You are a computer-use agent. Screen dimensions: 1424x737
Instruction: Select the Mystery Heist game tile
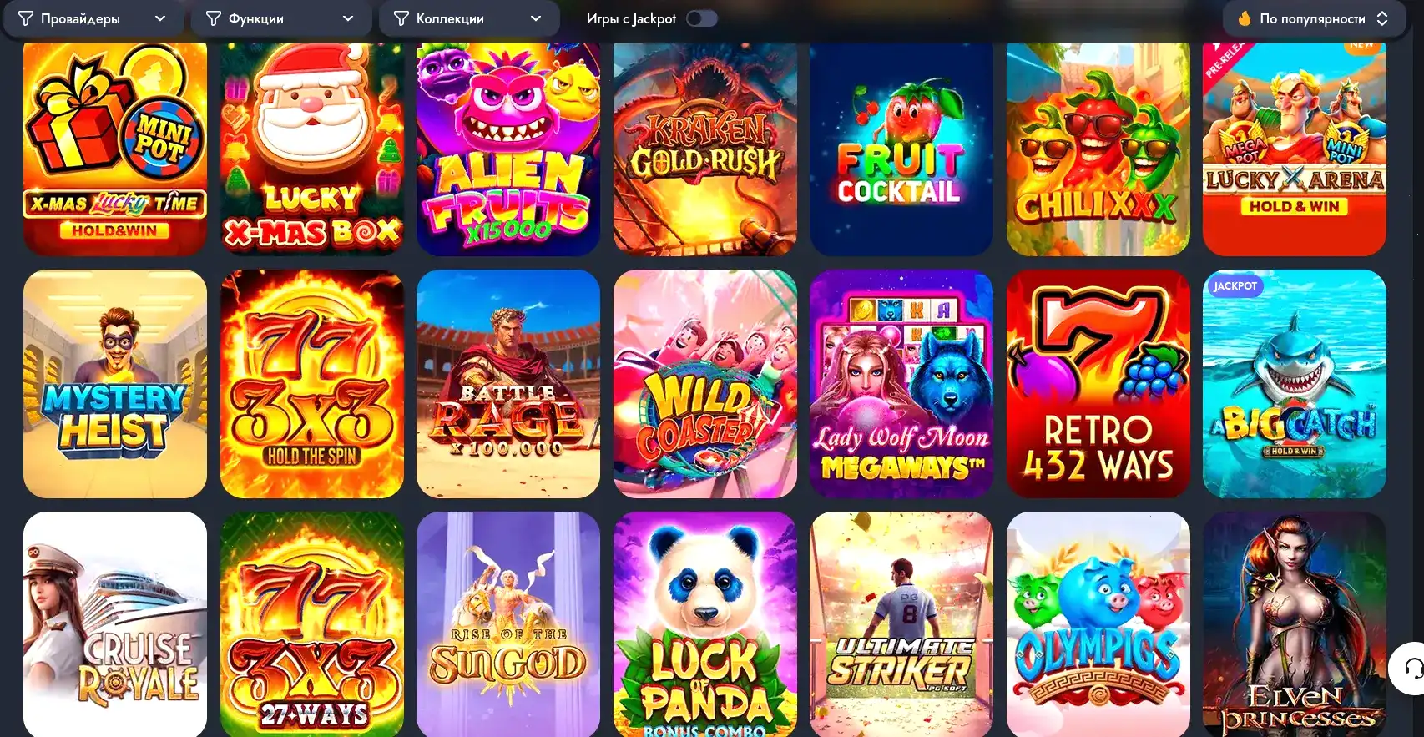point(115,384)
